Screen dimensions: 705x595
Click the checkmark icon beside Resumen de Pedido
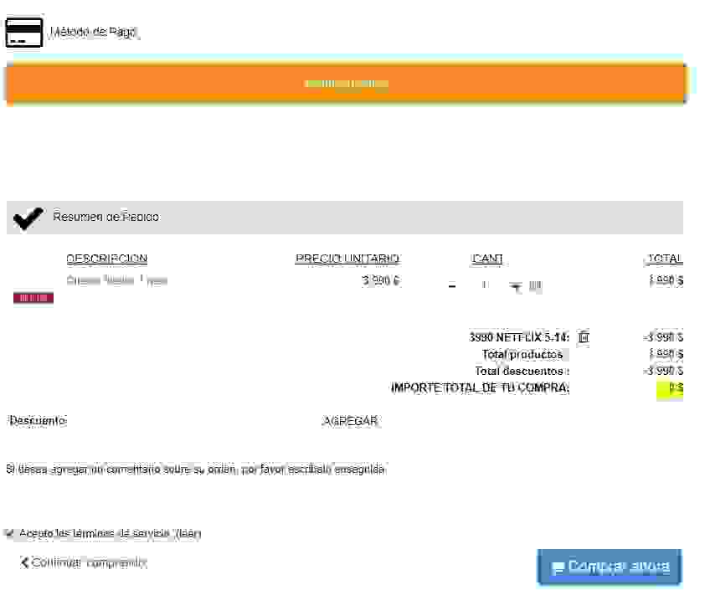click(28, 218)
